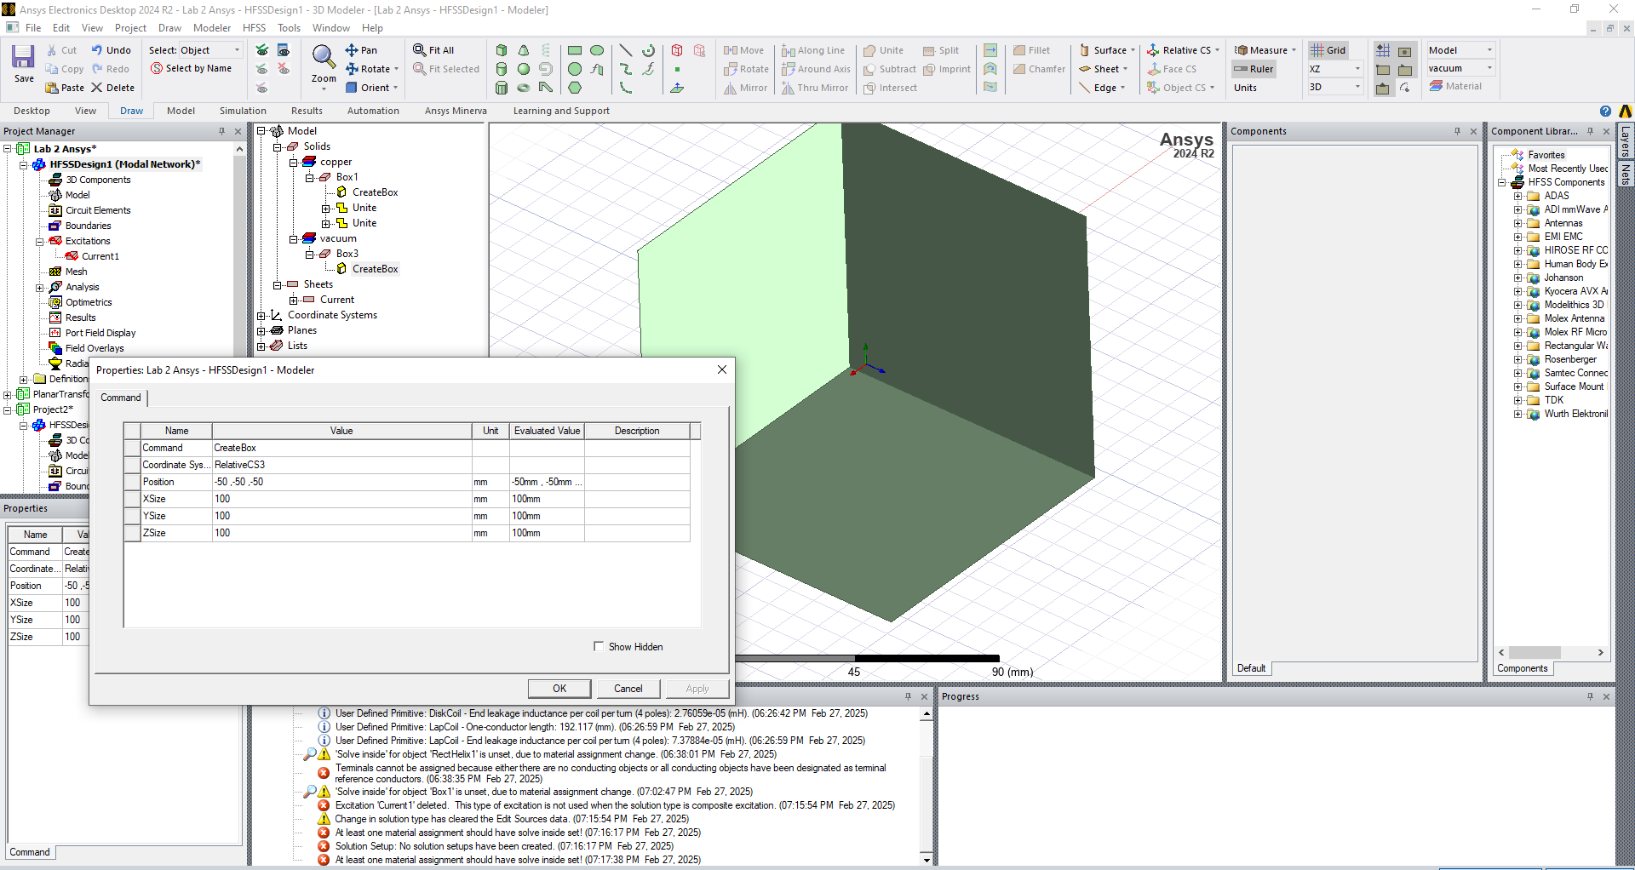Click the XSize value field
The image size is (1635, 870).
tap(341, 499)
